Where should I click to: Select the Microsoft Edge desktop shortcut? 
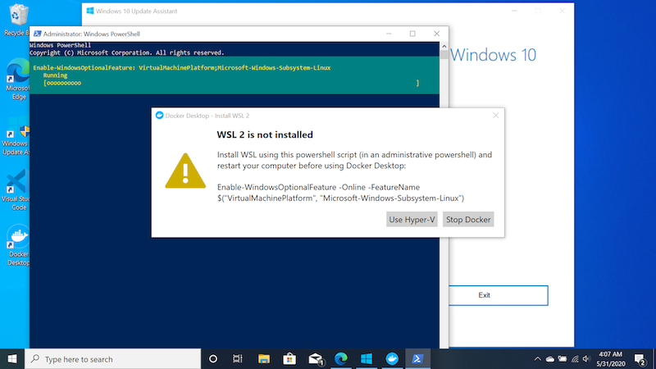click(x=16, y=79)
